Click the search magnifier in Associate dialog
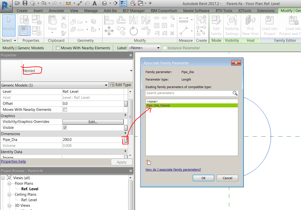Viewport: 301px width, 210px height. [x=235, y=93]
